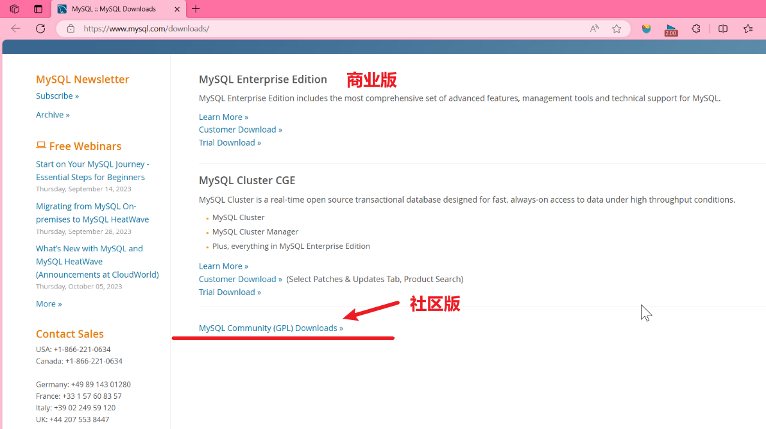Click the site information icon in address bar

71,28
